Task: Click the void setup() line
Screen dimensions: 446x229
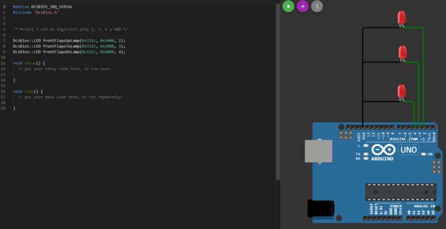Action: [29, 63]
